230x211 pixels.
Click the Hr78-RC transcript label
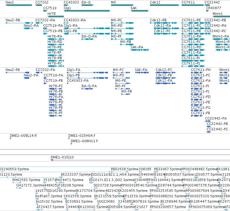[55, 63]
